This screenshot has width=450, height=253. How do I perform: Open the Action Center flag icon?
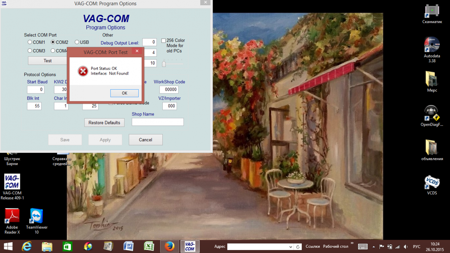pos(382,247)
